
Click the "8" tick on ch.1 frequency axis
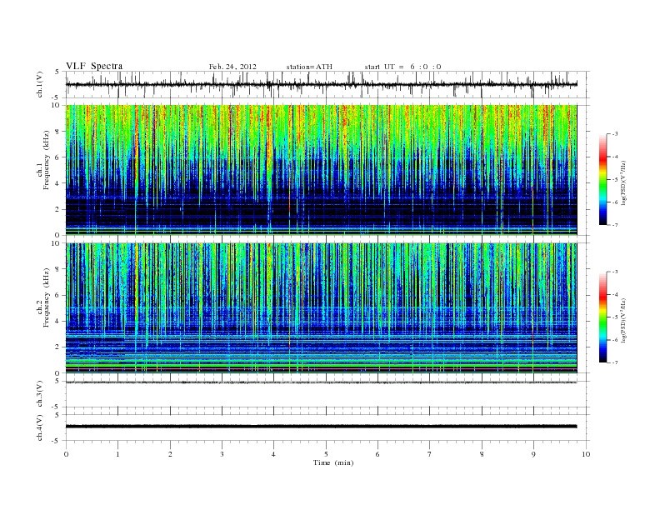(x=58, y=132)
